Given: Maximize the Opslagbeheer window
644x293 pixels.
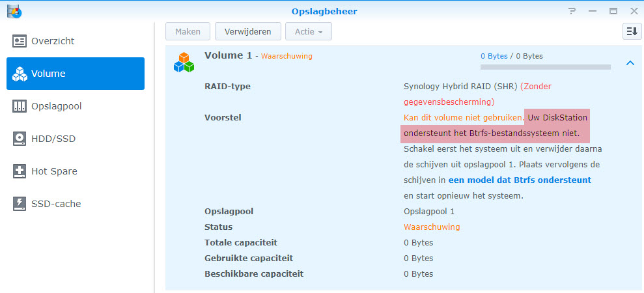Looking at the screenshot, I should [613, 12].
